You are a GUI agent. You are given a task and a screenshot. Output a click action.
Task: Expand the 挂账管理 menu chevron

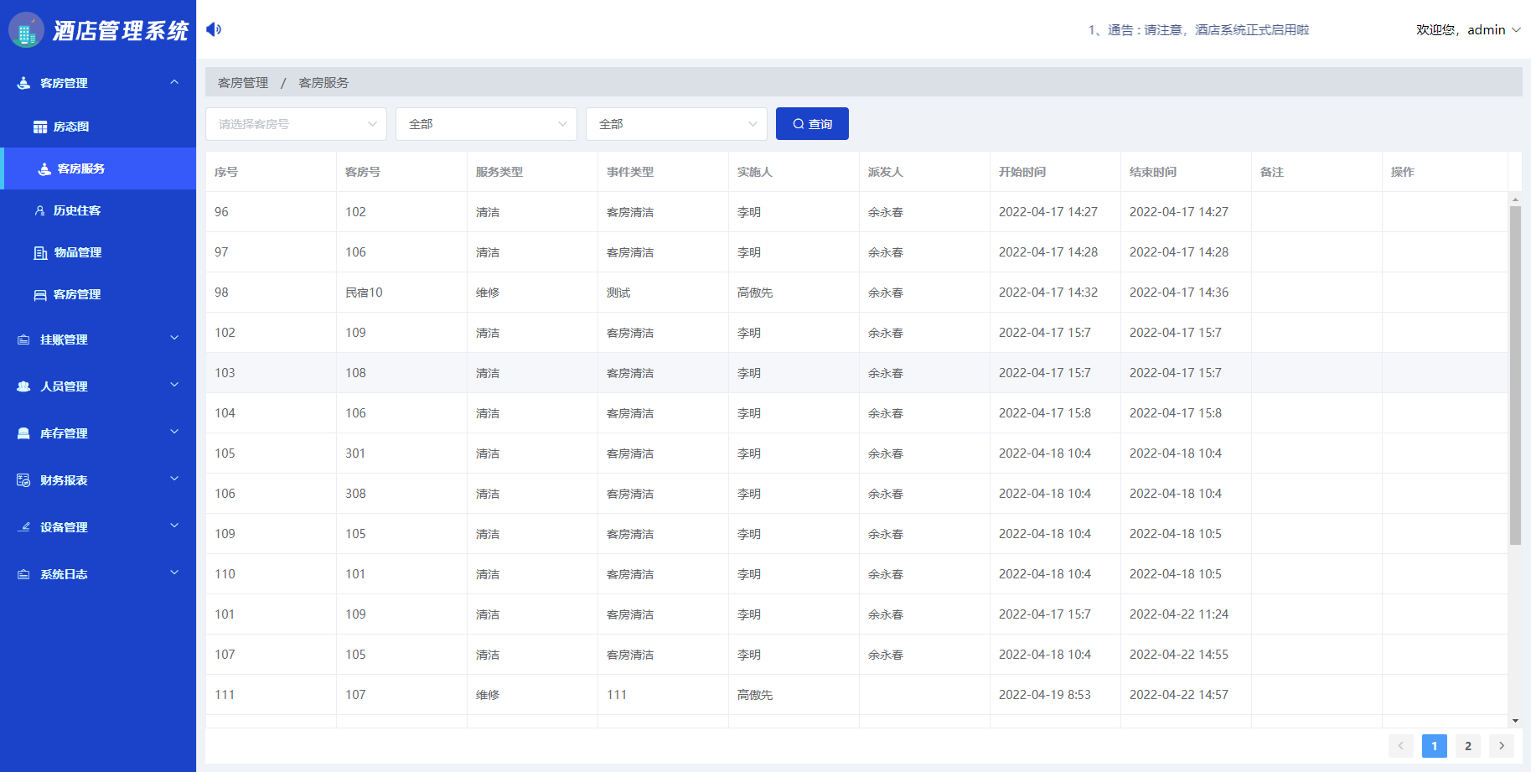coord(174,338)
